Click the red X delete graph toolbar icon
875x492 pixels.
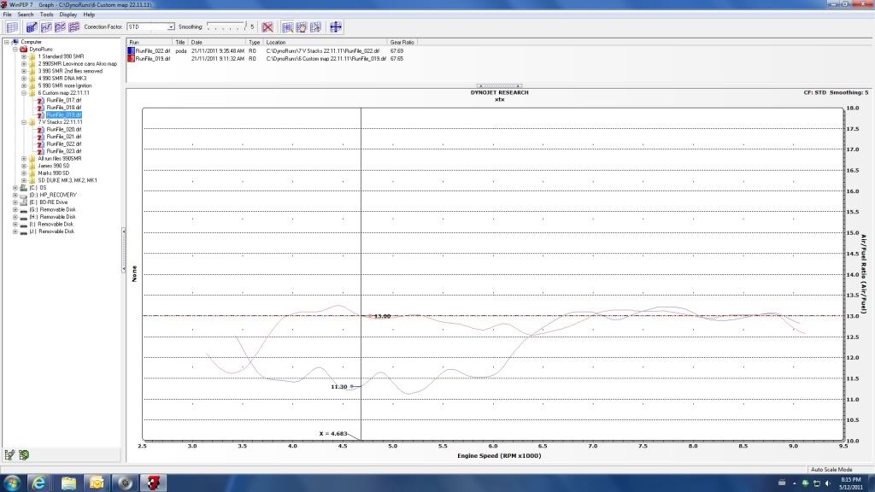click(267, 27)
